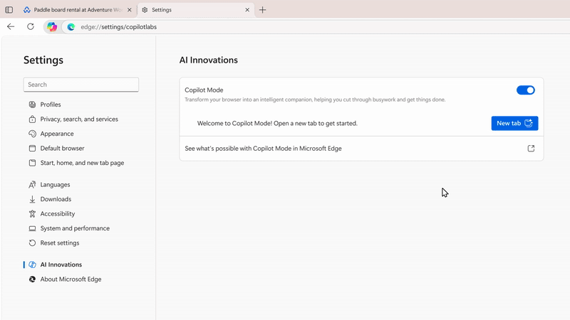Click the Edge logo in address bar
Image resolution: width=570 pixels, height=320 pixels.
(71, 27)
